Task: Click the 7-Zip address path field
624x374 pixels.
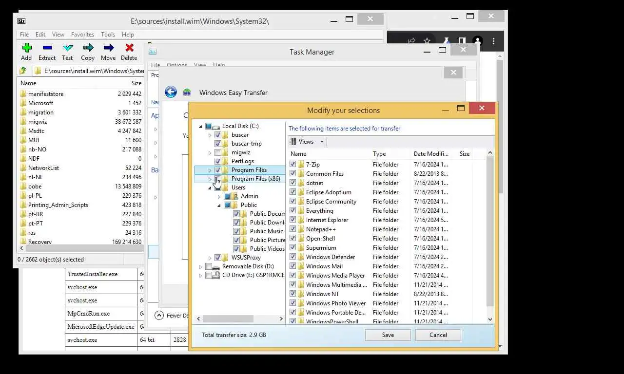Action: click(89, 71)
